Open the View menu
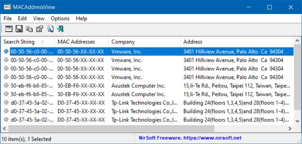The height and width of the screenshot is (144, 302). pyautogui.click(x=39, y=18)
